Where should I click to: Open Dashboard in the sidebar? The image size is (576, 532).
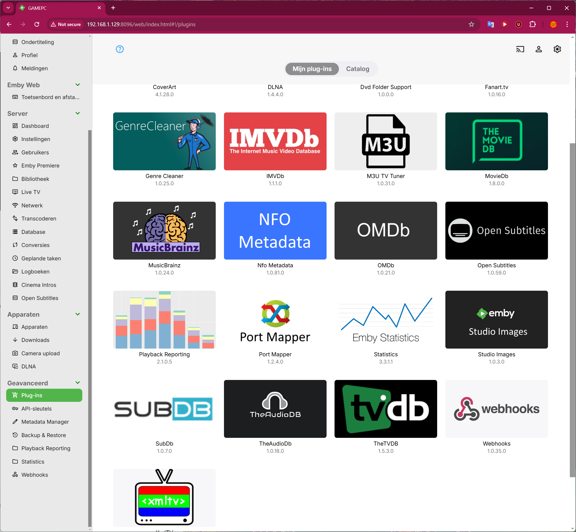[35, 126]
